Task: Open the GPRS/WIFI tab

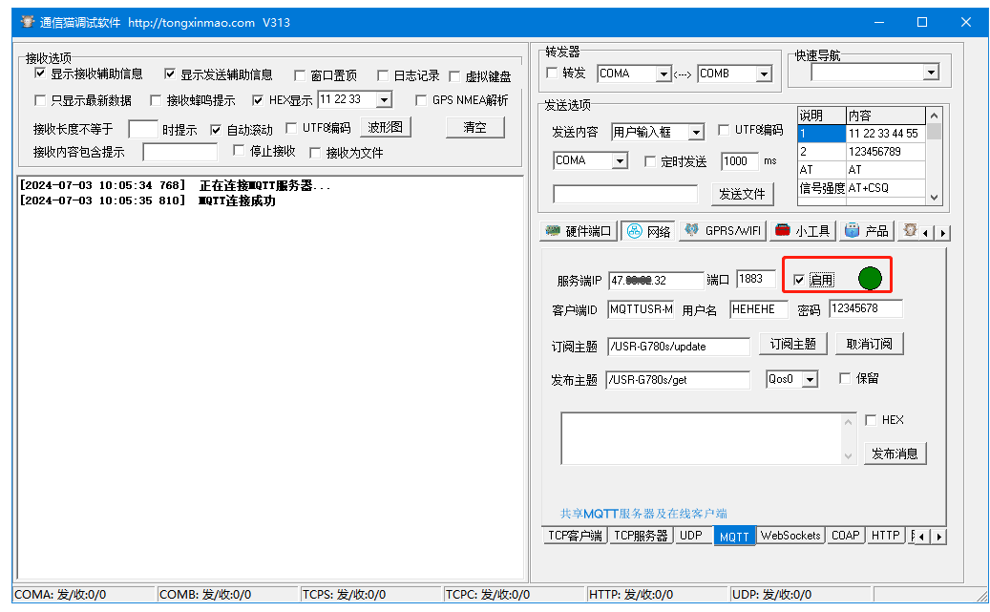Action: pos(723,231)
